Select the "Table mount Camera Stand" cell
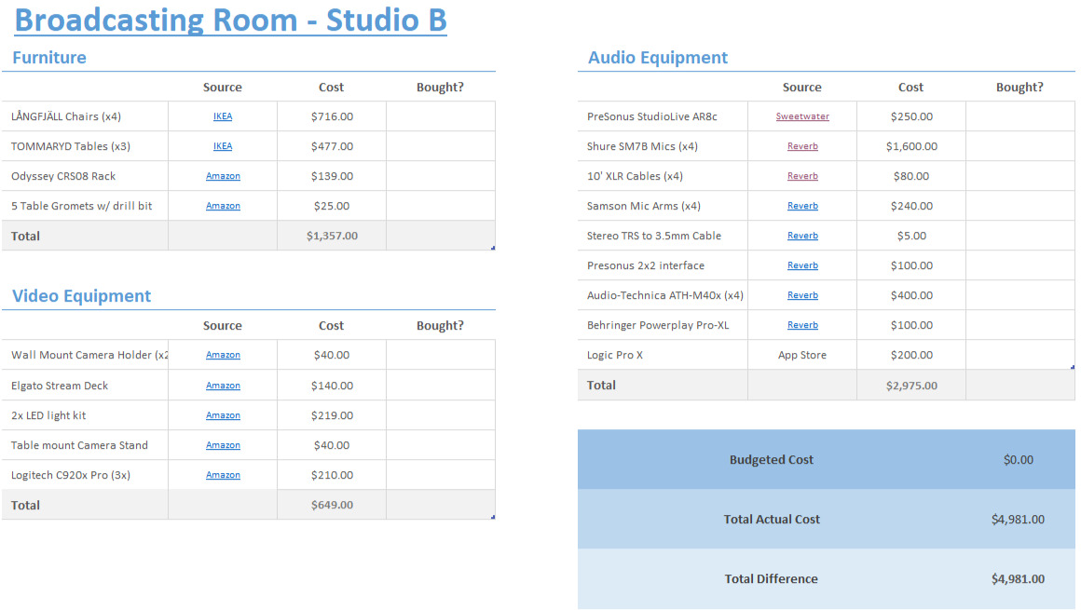Viewport: 1081px width, 610px height. [x=85, y=445]
